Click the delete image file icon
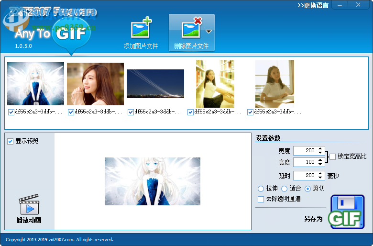This screenshot has width=373, height=246. coord(191,28)
